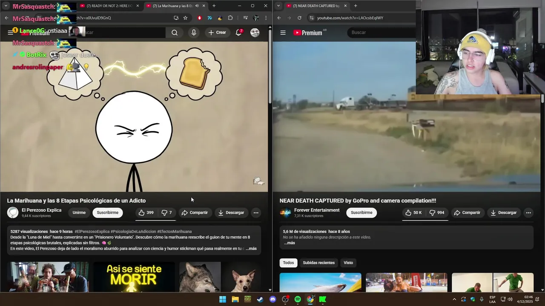Expand the La Marihuana description with ...más
This screenshot has width=545, height=306.
251,249
